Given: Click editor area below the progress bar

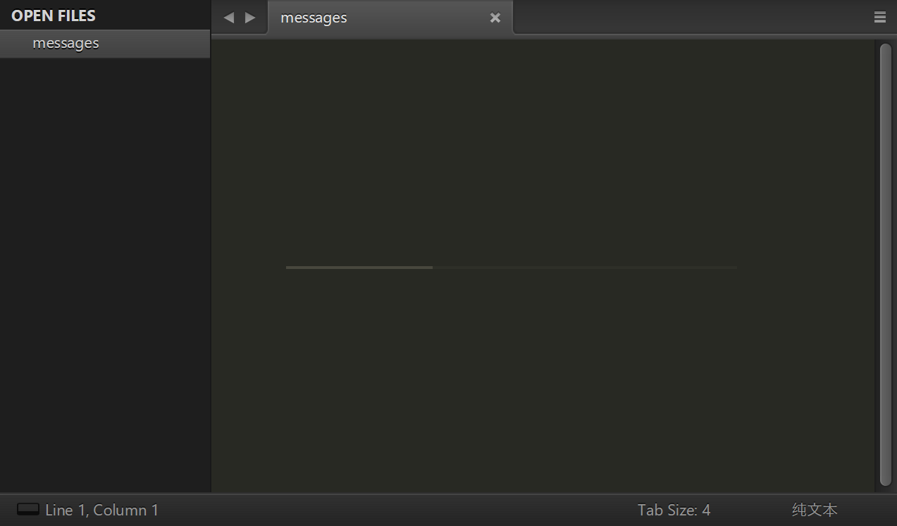Looking at the screenshot, I should click(x=543, y=380).
